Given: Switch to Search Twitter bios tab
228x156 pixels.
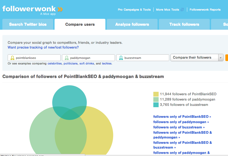Looking at the screenshot, I should tap(28, 24).
